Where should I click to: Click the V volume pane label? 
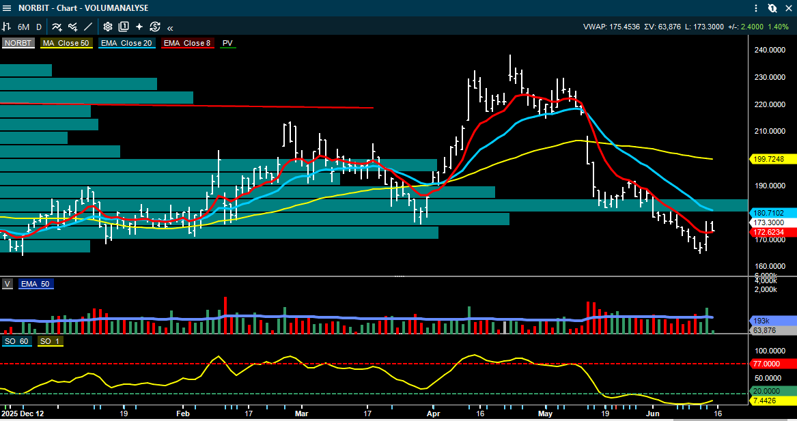pos(8,284)
